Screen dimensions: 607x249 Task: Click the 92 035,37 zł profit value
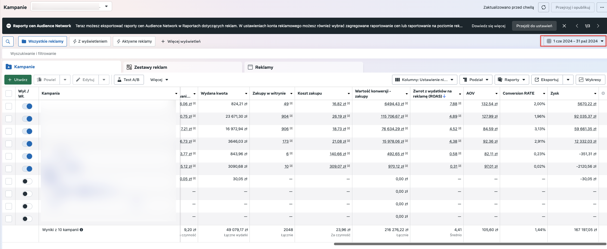pos(585,116)
